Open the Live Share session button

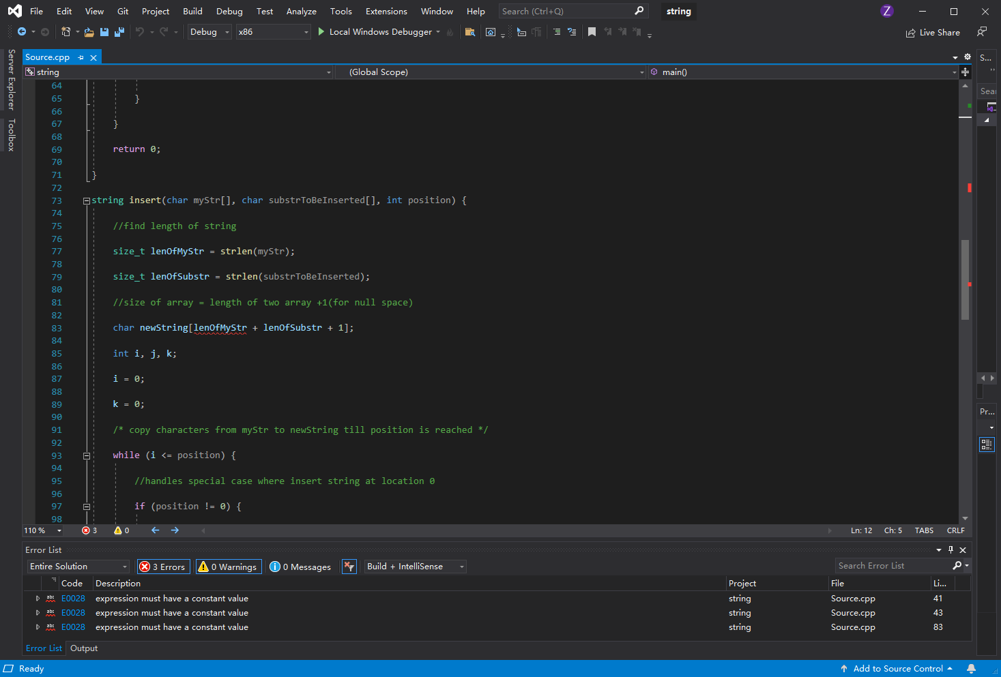tap(933, 33)
